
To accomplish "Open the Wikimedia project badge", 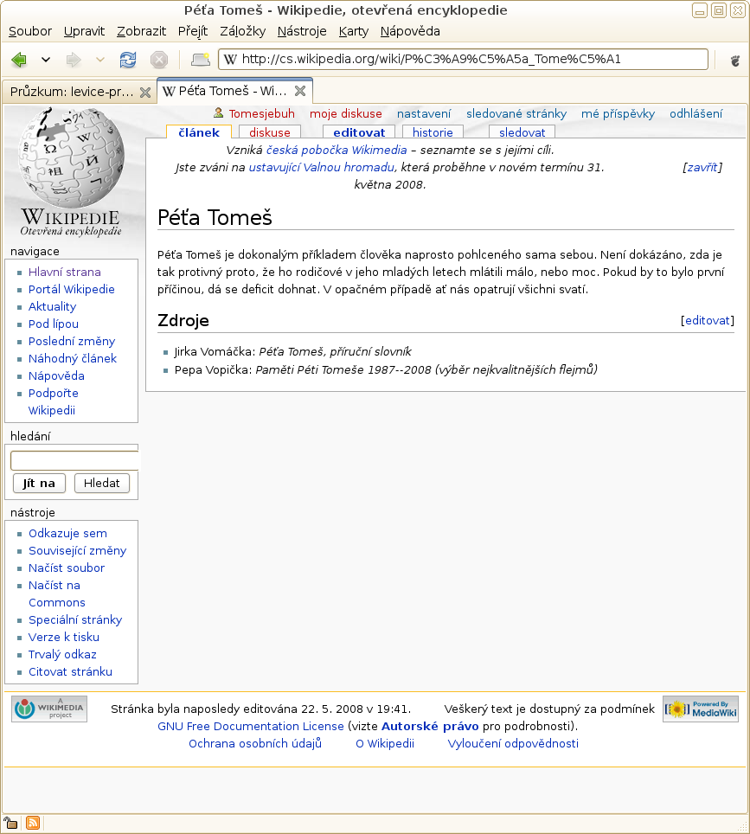I will click(x=49, y=709).
